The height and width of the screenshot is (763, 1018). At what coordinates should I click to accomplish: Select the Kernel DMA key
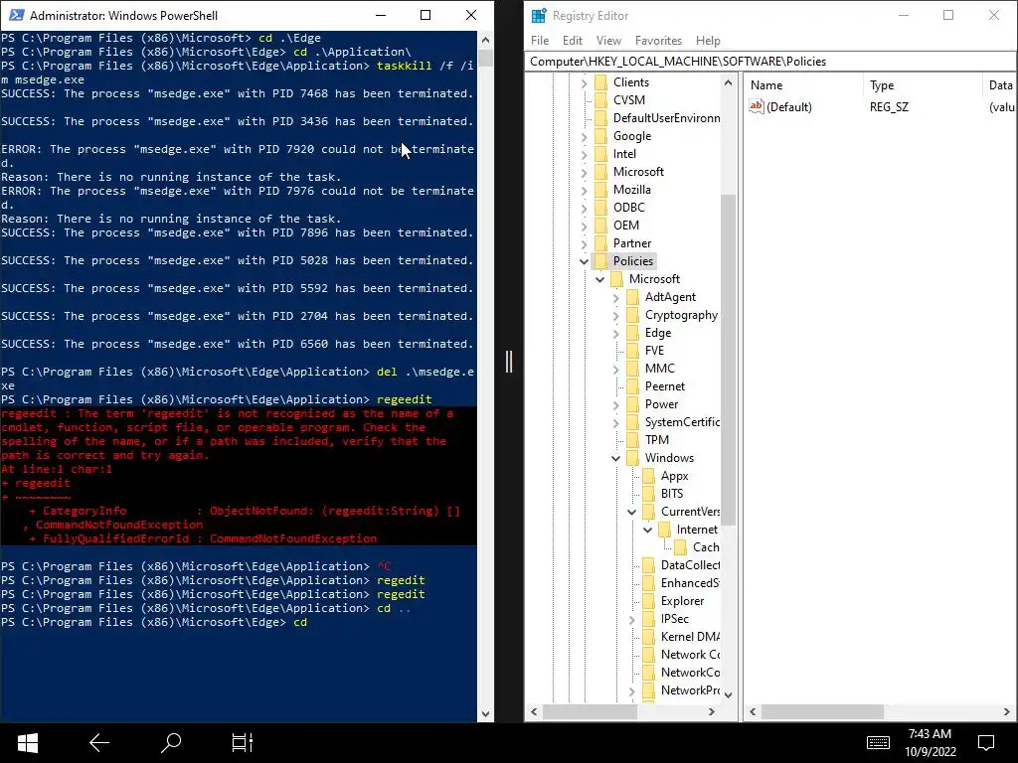click(690, 637)
